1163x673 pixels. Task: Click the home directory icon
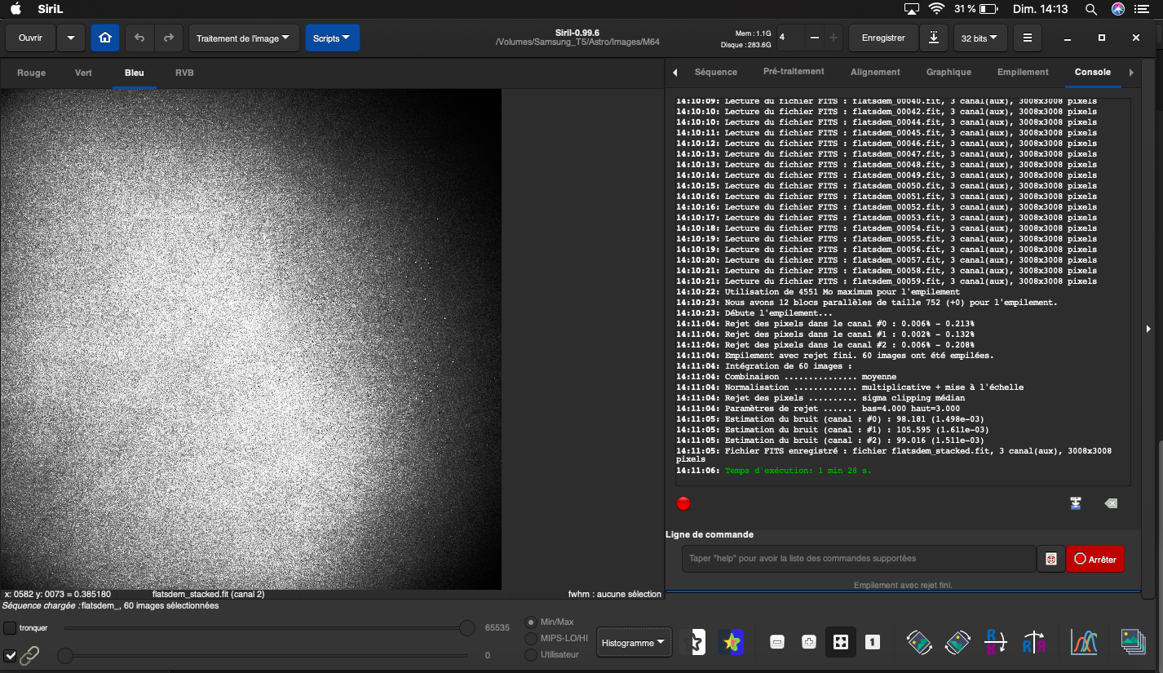click(x=104, y=38)
